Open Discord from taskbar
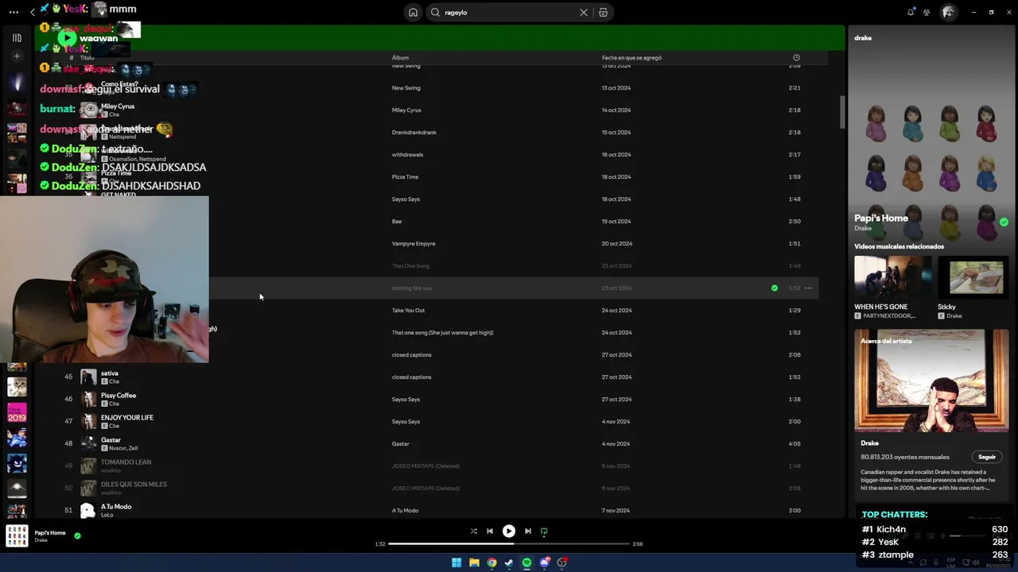 point(544,563)
